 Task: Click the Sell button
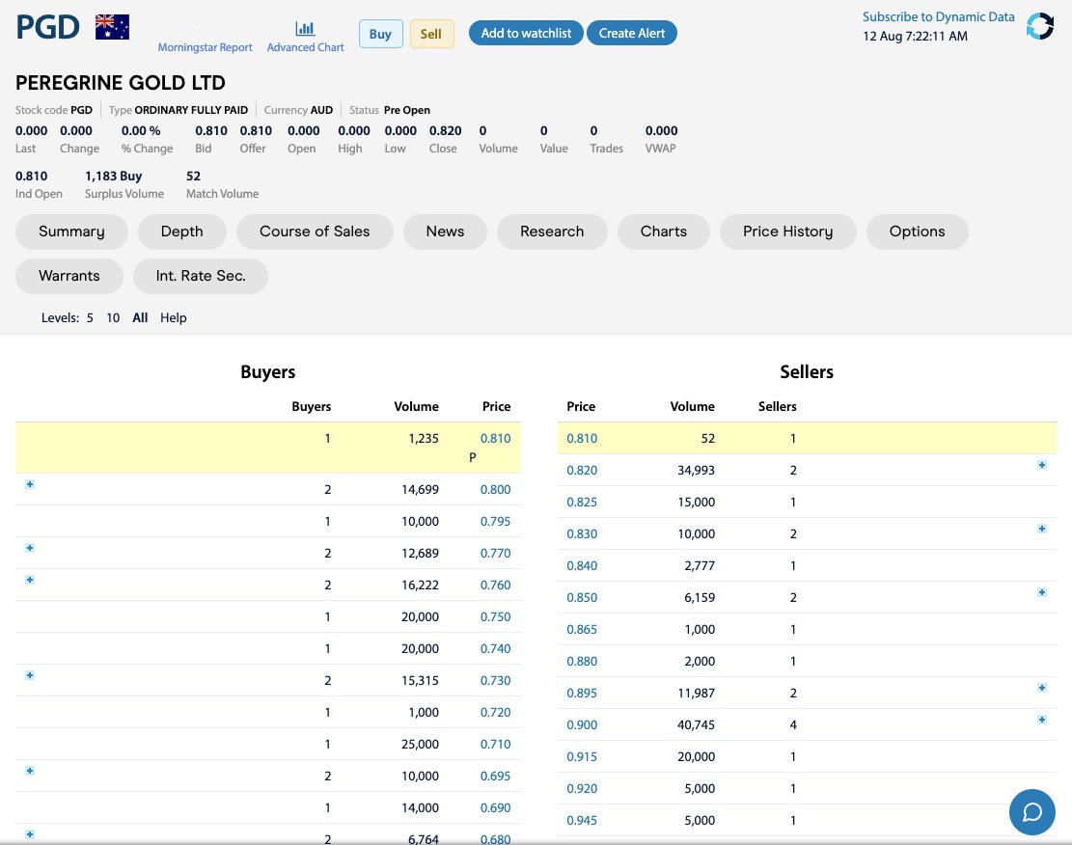[431, 34]
